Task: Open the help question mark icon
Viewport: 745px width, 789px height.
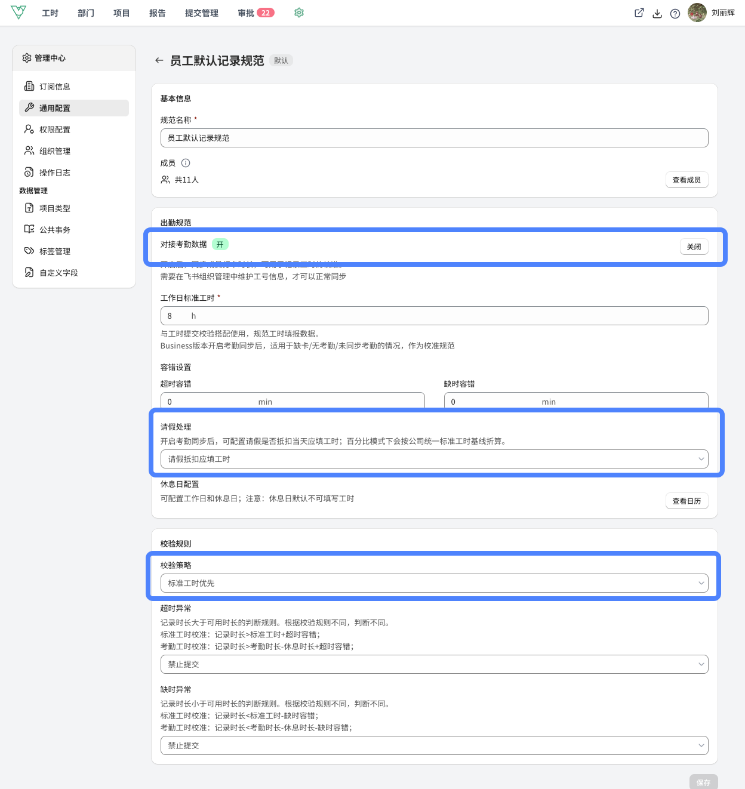Action: [x=675, y=13]
